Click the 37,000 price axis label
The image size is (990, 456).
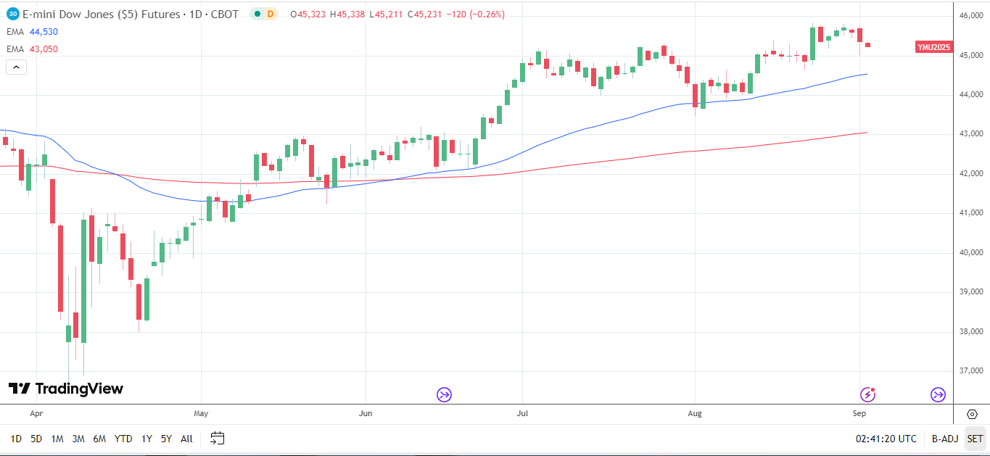[970, 371]
